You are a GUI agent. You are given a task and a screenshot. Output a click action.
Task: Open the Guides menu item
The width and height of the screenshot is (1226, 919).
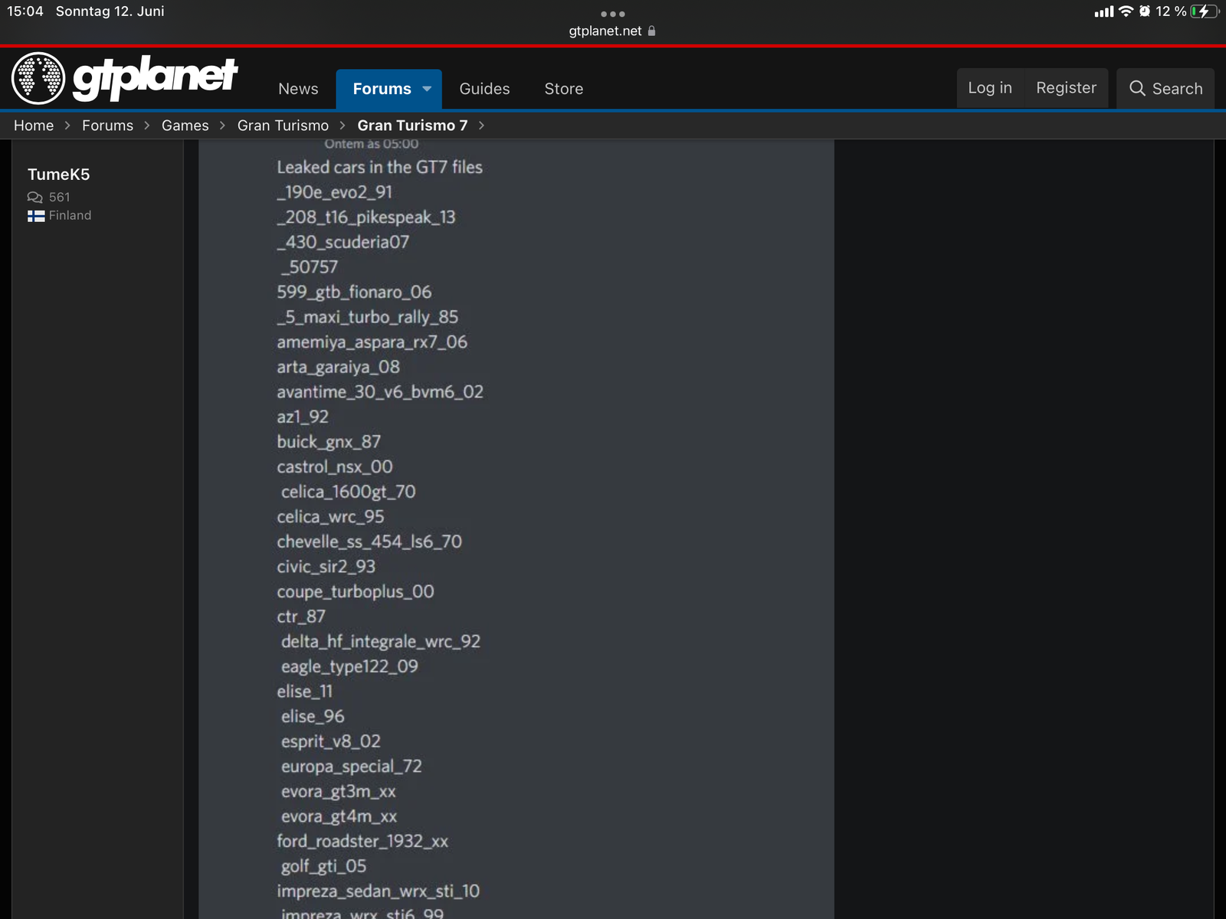[484, 89]
